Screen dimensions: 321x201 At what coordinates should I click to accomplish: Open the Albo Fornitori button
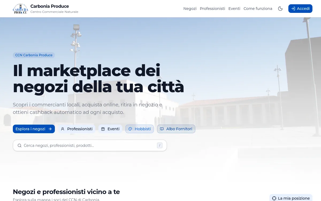(176, 129)
